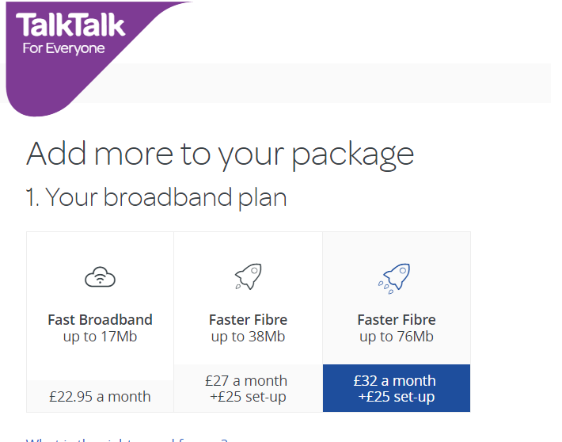This screenshot has width=562, height=442.
Task: Choose the Faster Fibre 38Mb plan title
Action: pos(248,320)
